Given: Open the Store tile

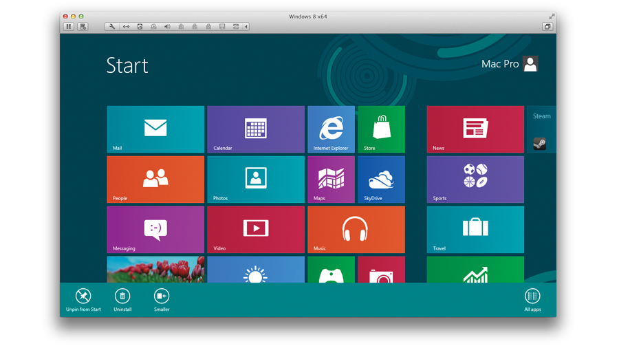Looking at the screenshot, I should point(381,129).
